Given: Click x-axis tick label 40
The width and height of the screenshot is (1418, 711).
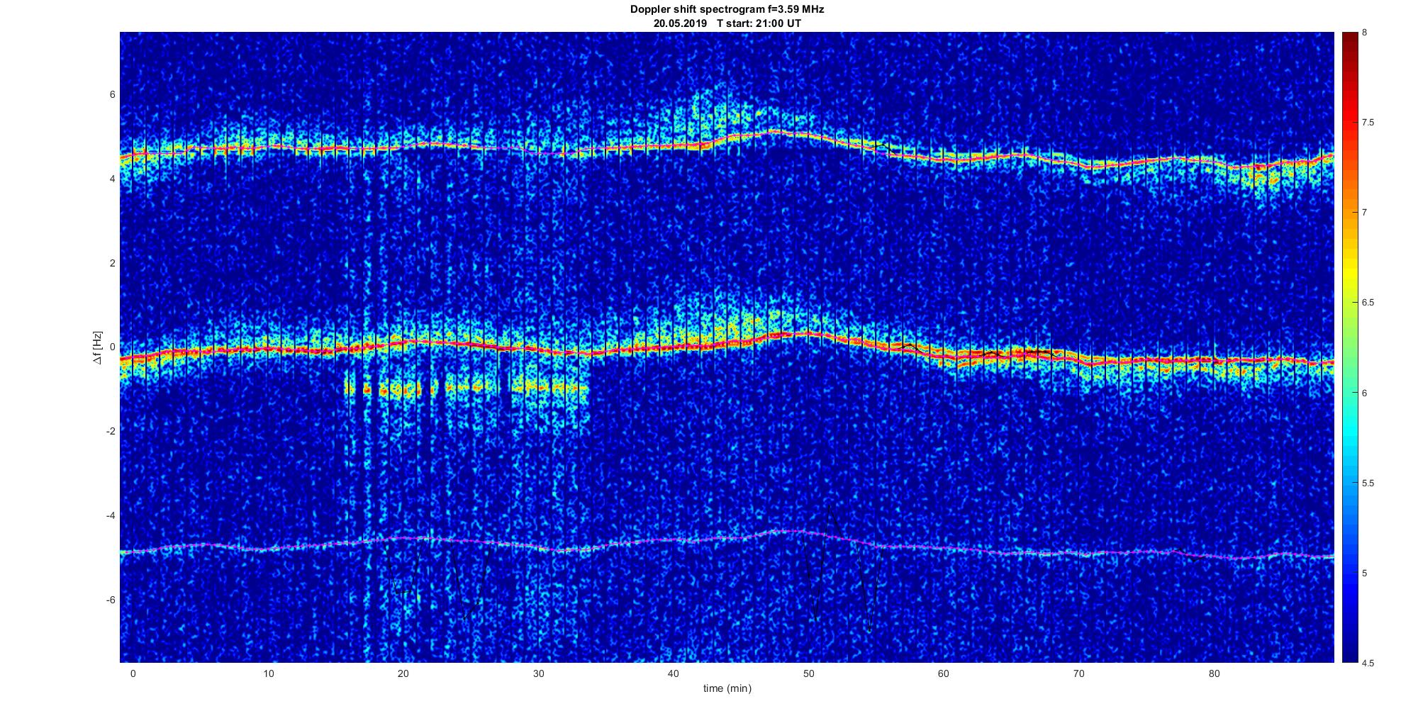Looking at the screenshot, I should 674,673.
